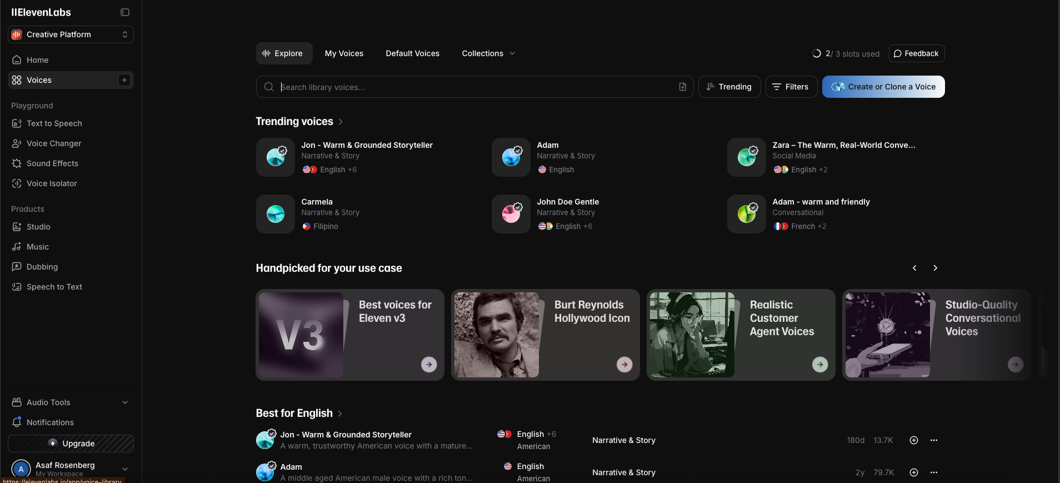The image size is (1060, 483).
Task: Play Adam voice in Best for English list
Action: [x=265, y=472]
